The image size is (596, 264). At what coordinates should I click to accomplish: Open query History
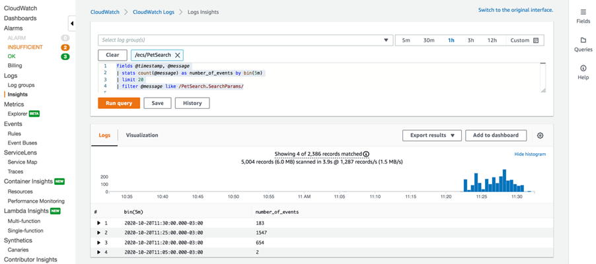(x=192, y=103)
